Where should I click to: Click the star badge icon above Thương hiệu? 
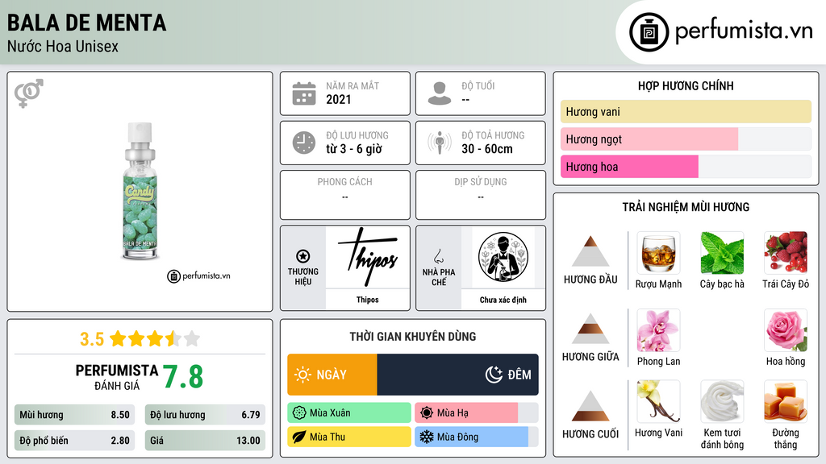coord(303,256)
